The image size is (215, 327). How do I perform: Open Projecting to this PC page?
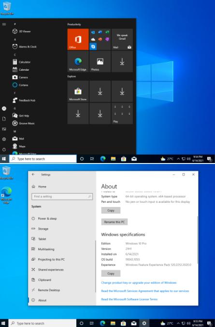(48, 259)
